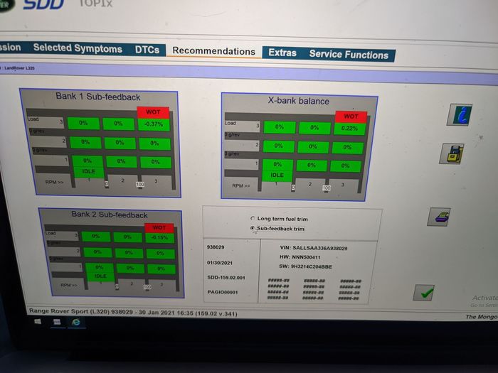Open the Service Functions tab
The image size is (498, 373).
349,55
